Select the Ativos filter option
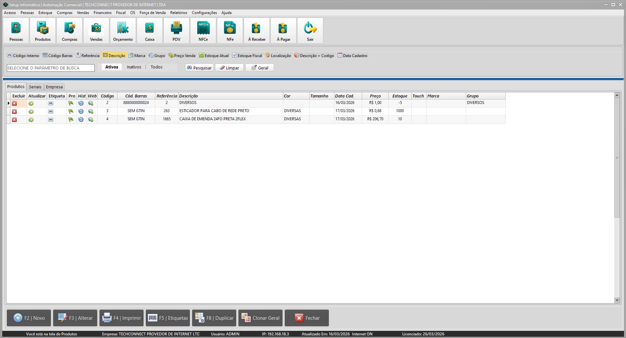The width and height of the screenshot is (626, 338). pyautogui.click(x=112, y=67)
